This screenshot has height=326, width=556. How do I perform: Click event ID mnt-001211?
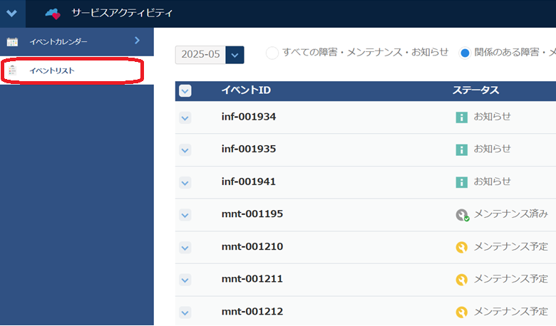pos(252,279)
